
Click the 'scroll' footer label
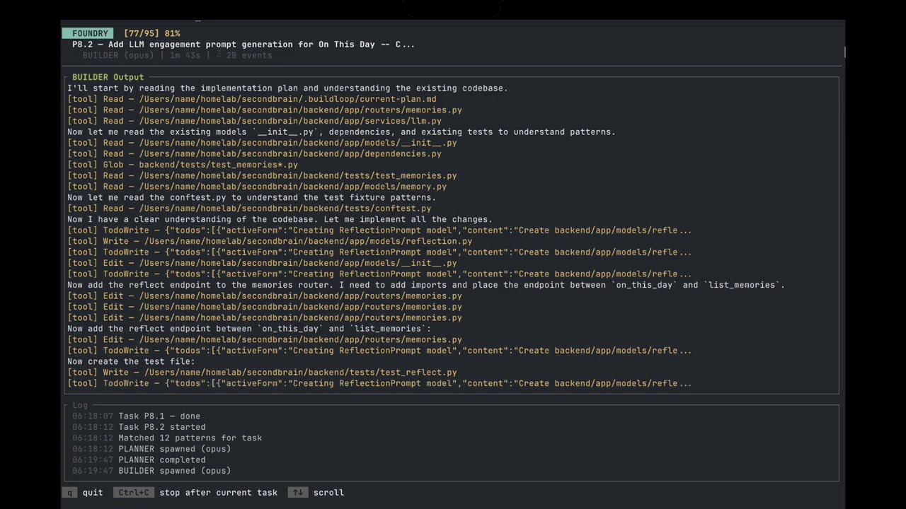[328, 493]
